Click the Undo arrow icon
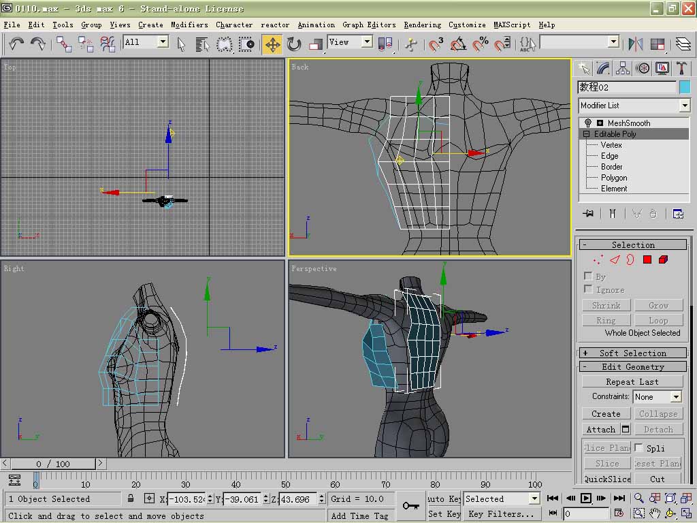The image size is (697, 523). click(x=16, y=44)
